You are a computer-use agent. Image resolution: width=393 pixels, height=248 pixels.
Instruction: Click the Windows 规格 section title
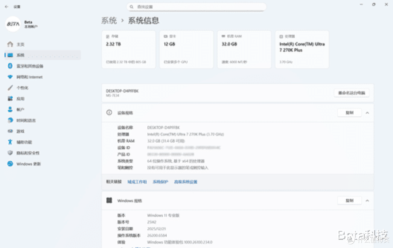coord(130,200)
